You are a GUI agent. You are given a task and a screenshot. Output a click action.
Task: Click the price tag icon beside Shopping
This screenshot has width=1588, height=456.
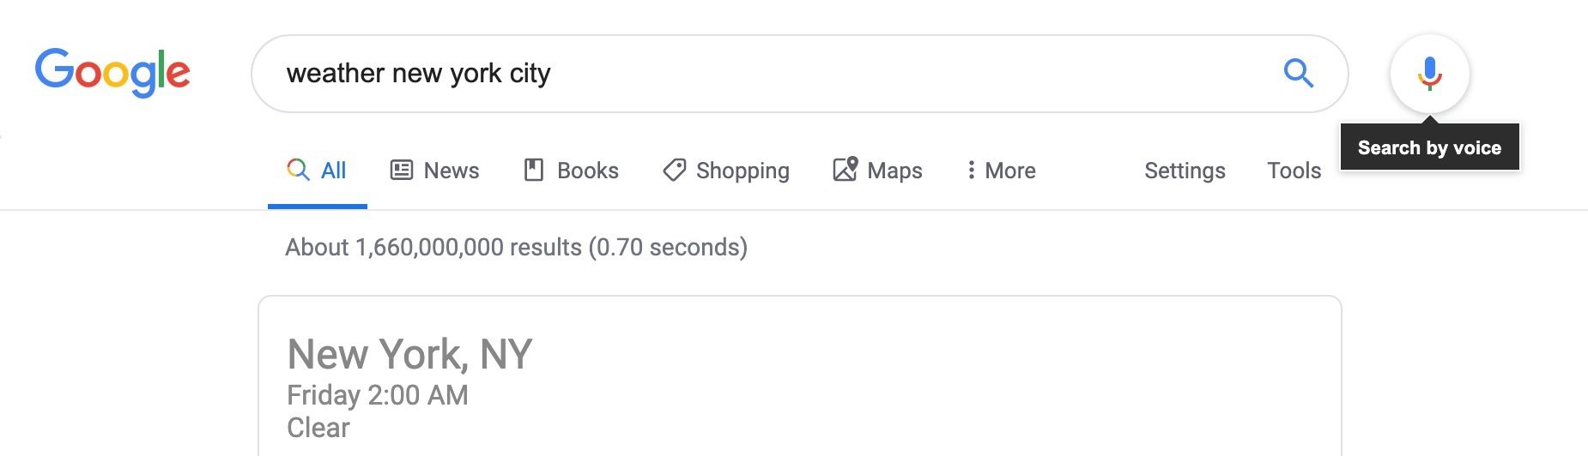(674, 170)
